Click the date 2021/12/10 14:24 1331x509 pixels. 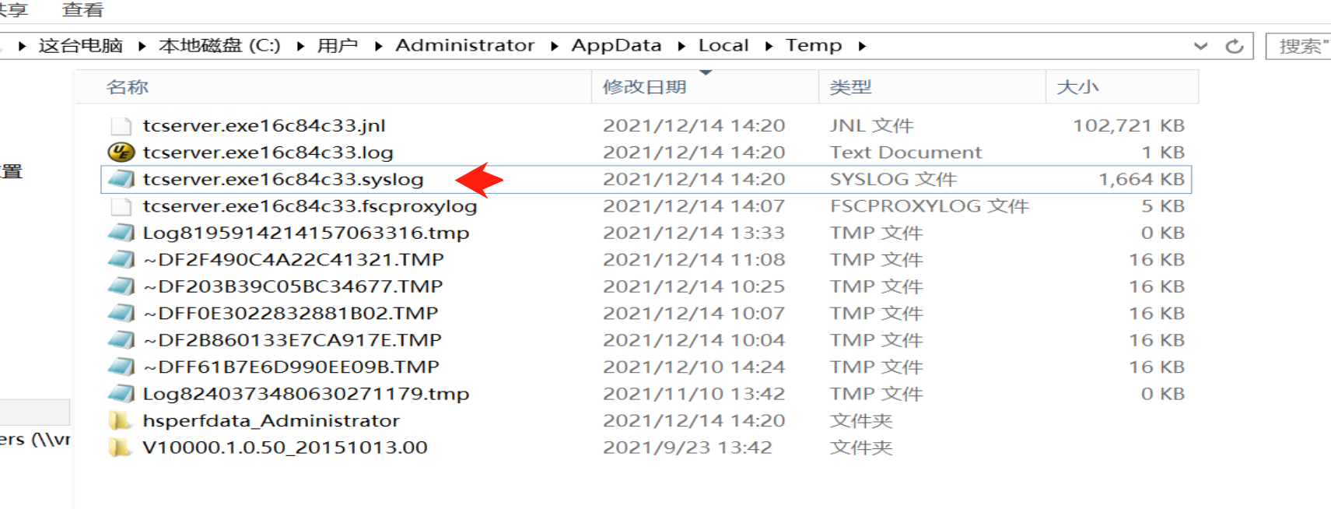[x=693, y=367]
